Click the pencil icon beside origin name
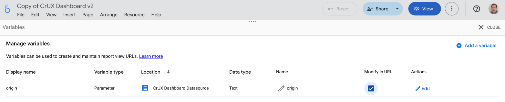This screenshot has width=505, height=102. tap(281, 88)
